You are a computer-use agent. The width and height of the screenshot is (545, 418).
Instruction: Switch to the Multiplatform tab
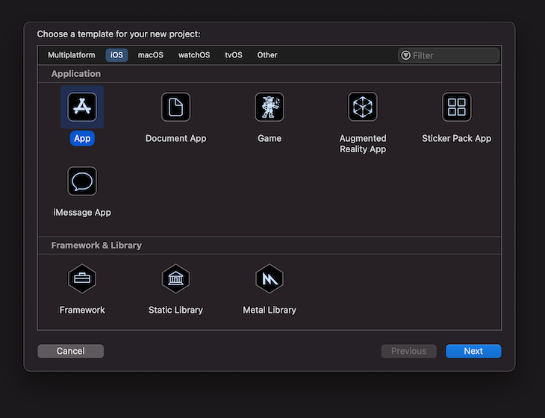[71, 55]
